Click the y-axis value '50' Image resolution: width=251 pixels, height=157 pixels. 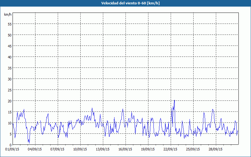pyautogui.click(x=10, y=35)
